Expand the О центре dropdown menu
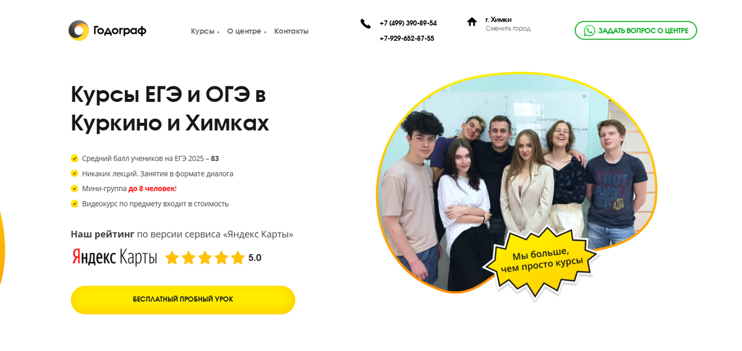 246,31
